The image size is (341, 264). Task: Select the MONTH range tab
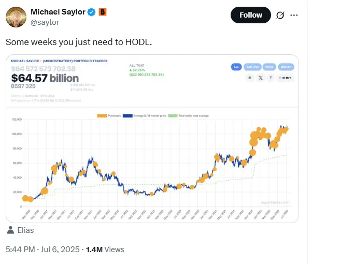[286, 67]
